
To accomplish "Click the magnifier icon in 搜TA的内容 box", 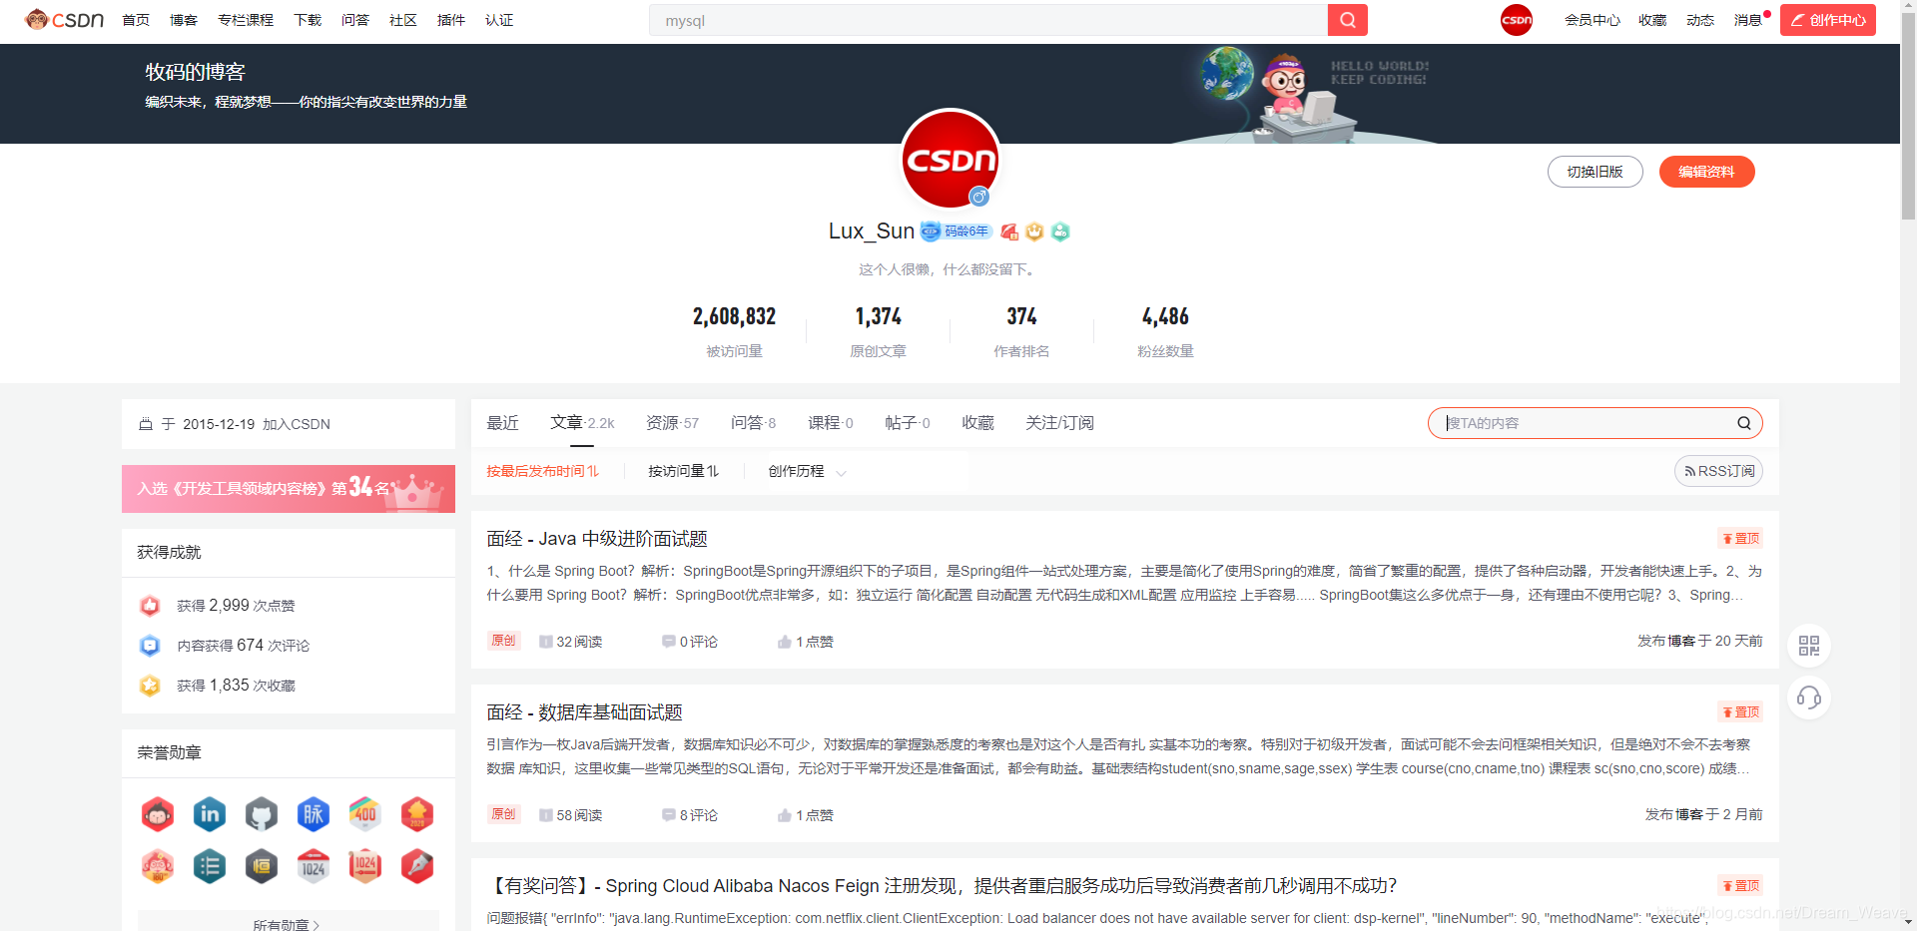I will [1743, 423].
